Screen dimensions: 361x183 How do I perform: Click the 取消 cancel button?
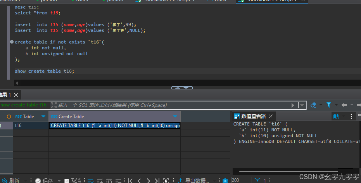click(73, 180)
